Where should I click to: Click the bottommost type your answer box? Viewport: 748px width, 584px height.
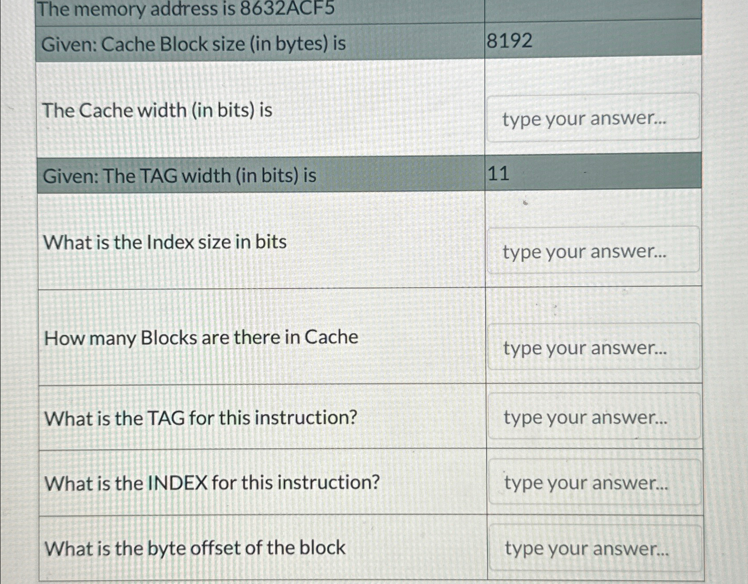point(594,548)
